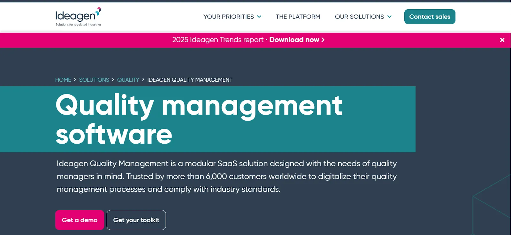Go to Home breadcrumb
This screenshot has height=235, width=511.
[x=63, y=80]
